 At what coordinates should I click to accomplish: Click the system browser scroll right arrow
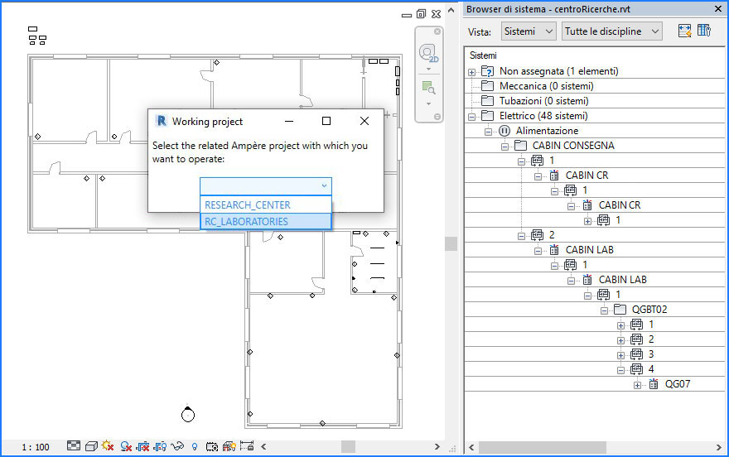(719, 447)
